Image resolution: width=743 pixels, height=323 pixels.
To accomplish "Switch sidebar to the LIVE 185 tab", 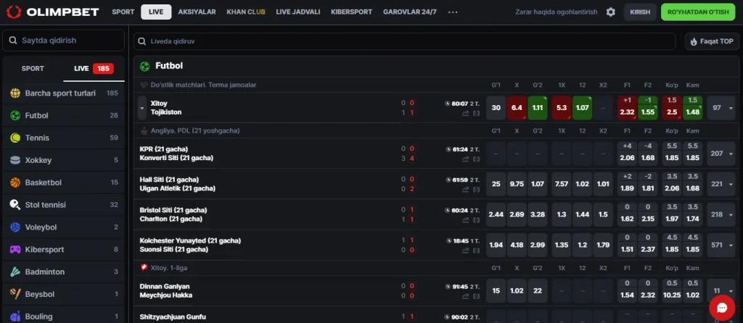I will [94, 69].
